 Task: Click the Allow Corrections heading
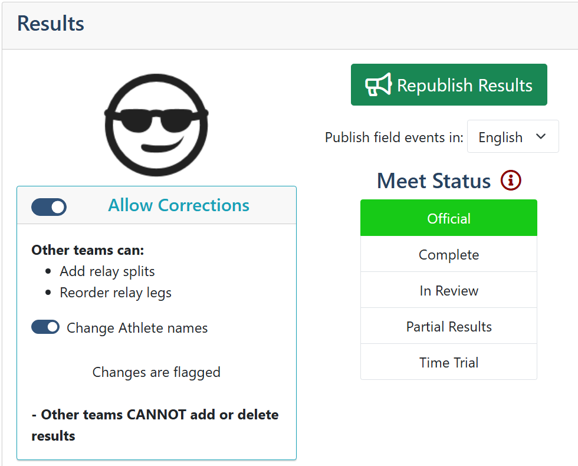(x=179, y=205)
